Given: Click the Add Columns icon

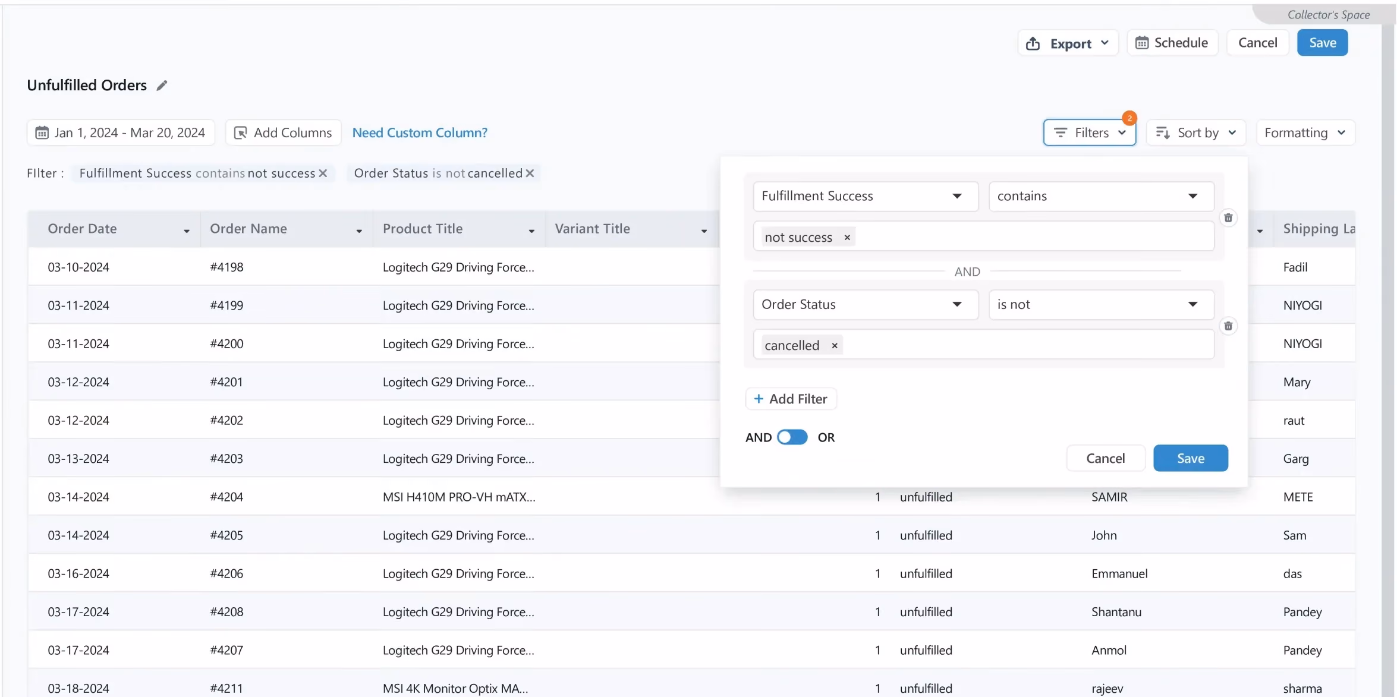Looking at the screenshot, I should [x=241, y=133].
